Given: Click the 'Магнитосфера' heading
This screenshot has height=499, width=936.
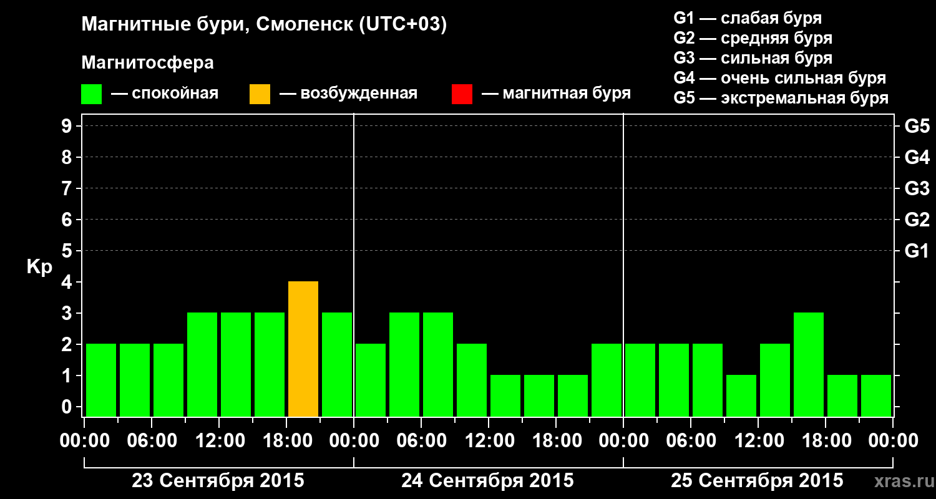Looking at the screenshot, I should 148,63.
